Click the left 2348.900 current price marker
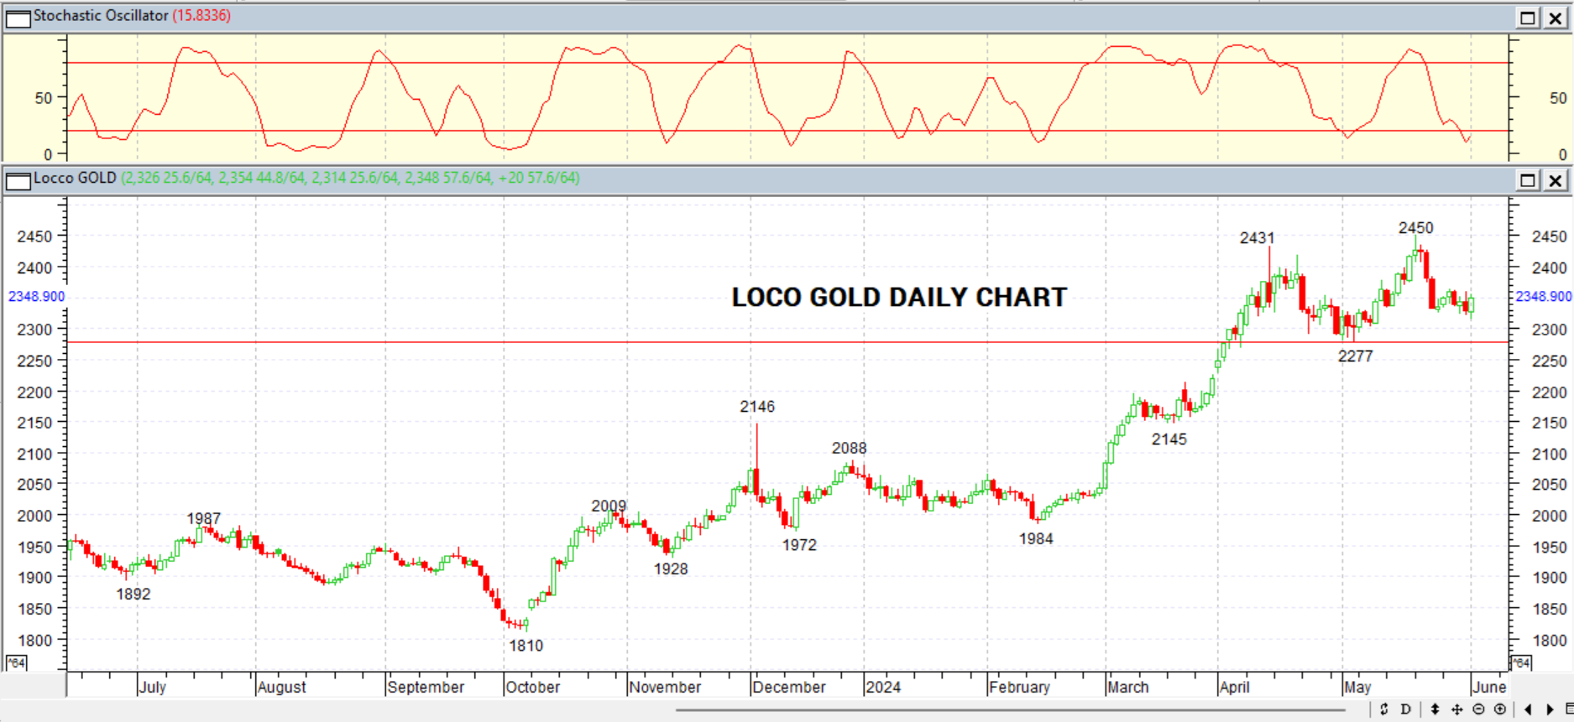This screenshot has width=1574, height=722. tap(36, 297)
